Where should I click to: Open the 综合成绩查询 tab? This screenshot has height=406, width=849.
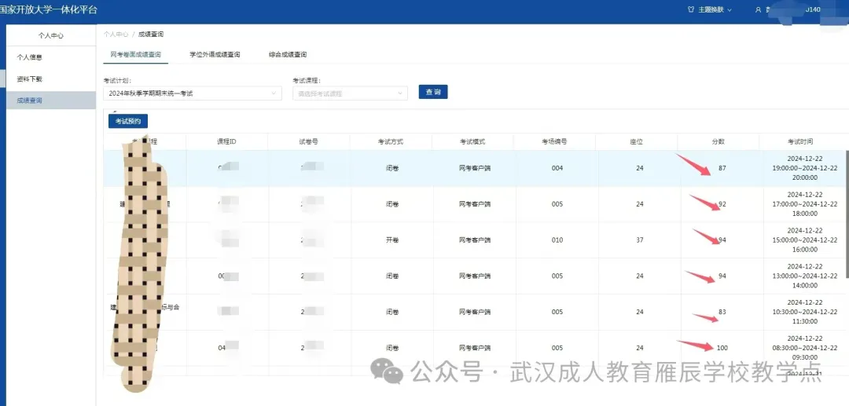tap(288, 55)
